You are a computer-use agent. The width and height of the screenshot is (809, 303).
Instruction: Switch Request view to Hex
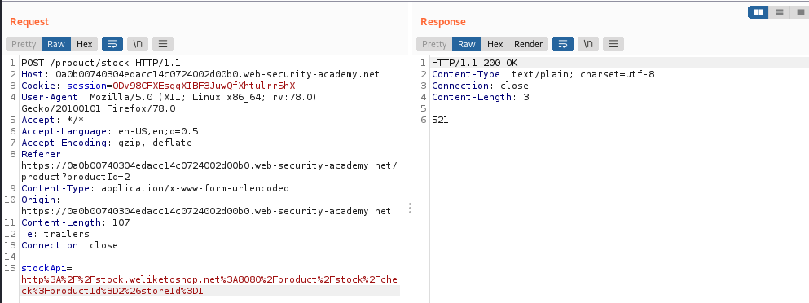[85, 44]
